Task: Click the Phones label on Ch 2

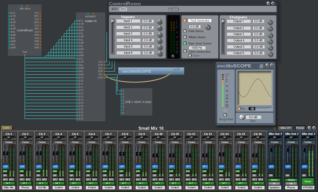Action: (x=26, y=188)
